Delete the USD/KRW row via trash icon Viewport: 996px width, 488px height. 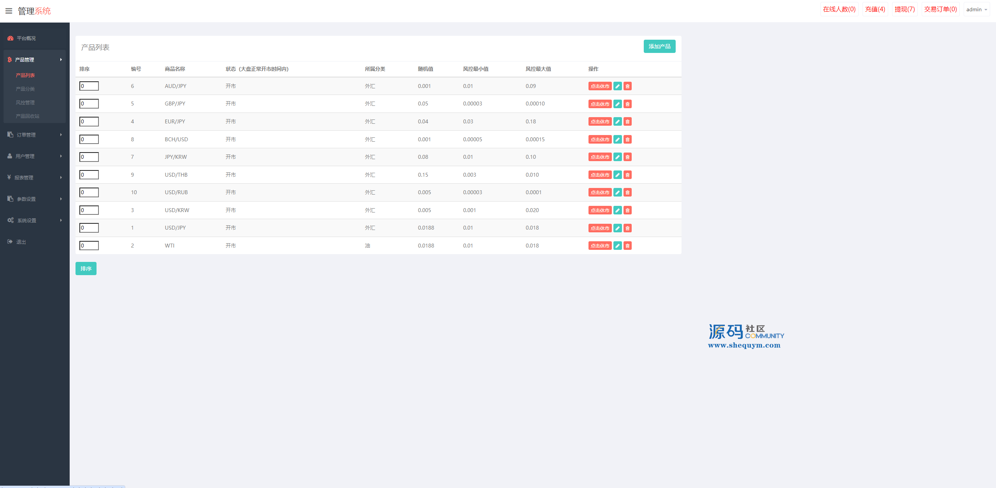pos(627,210)
